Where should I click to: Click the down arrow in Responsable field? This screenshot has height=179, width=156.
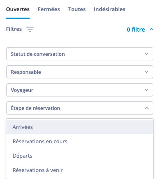147,72
